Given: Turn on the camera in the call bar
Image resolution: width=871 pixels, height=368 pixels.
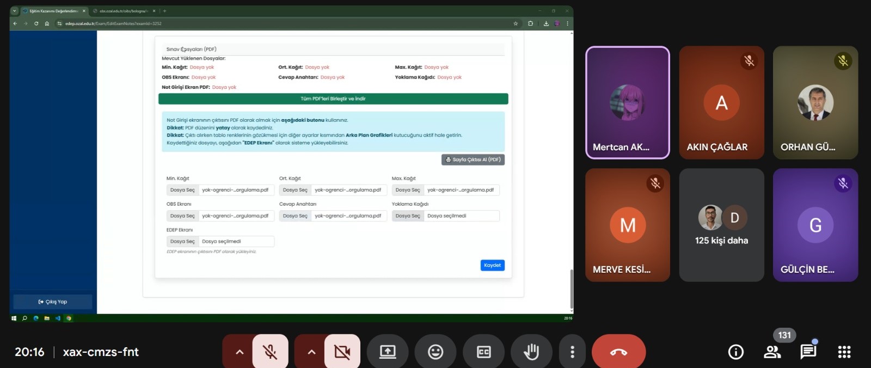Looking at the screenshot, I should [342, 352].
